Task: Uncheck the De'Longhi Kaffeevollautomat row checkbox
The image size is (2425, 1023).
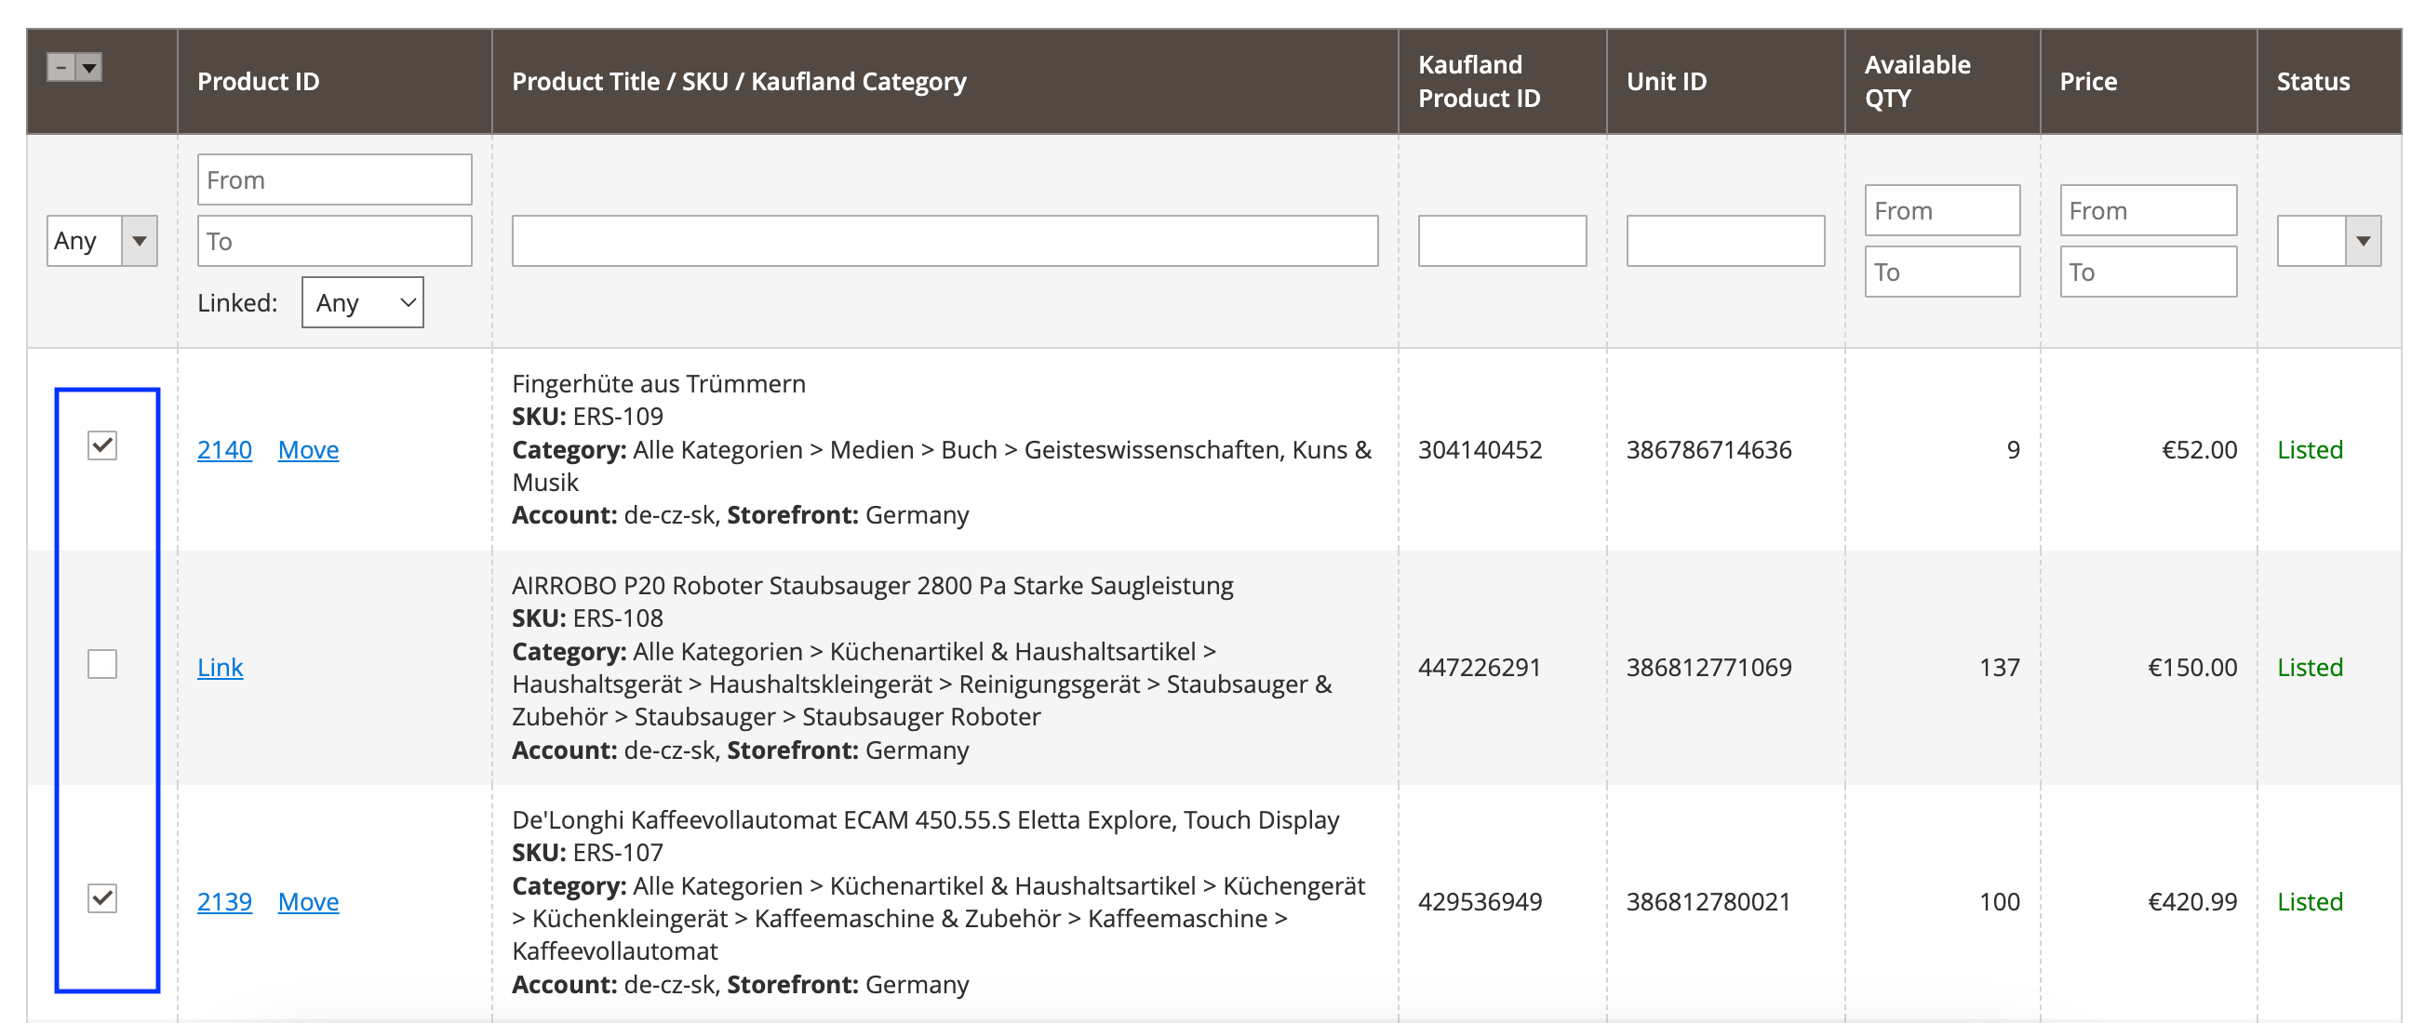Action: point(101,898)
